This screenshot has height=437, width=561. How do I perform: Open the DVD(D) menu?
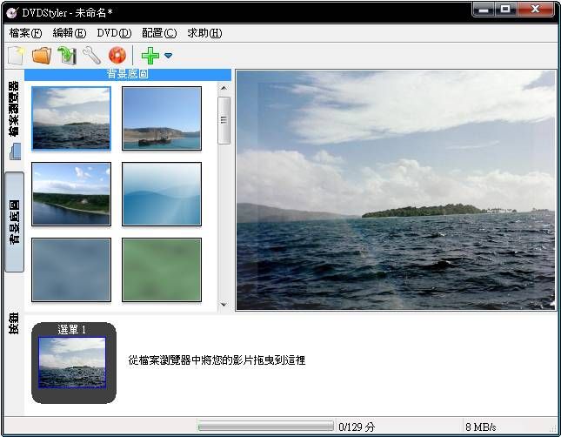(114, 33)
